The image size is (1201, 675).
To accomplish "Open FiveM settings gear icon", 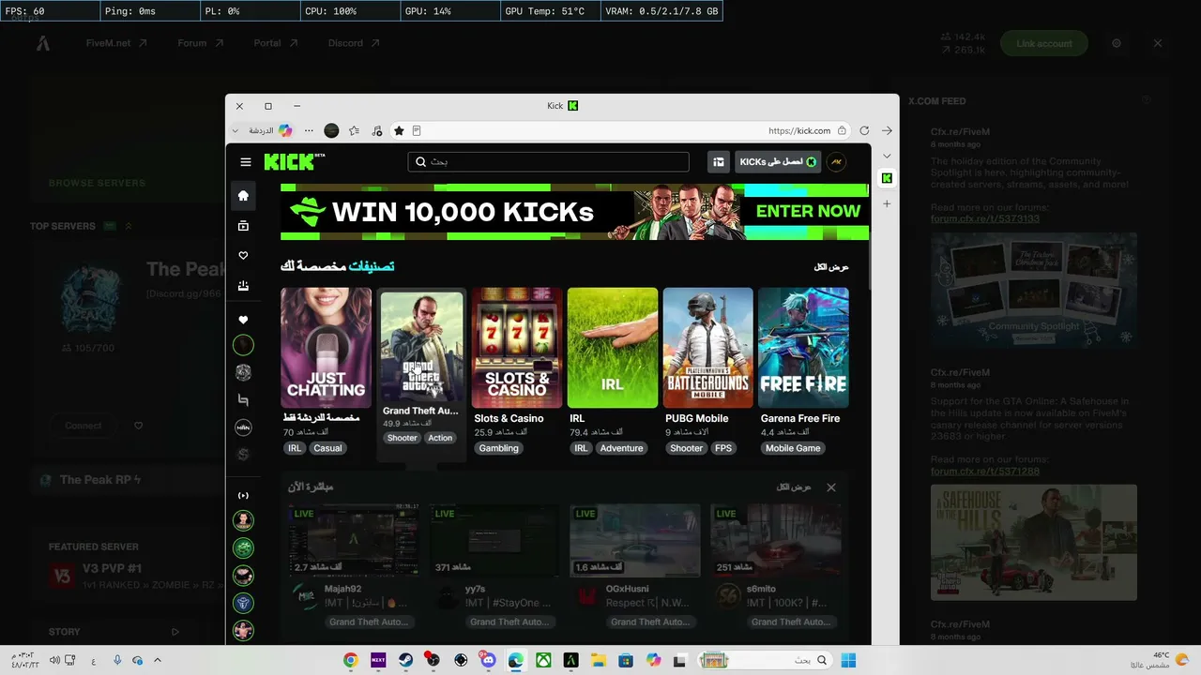I will (x=1117, y=43).
